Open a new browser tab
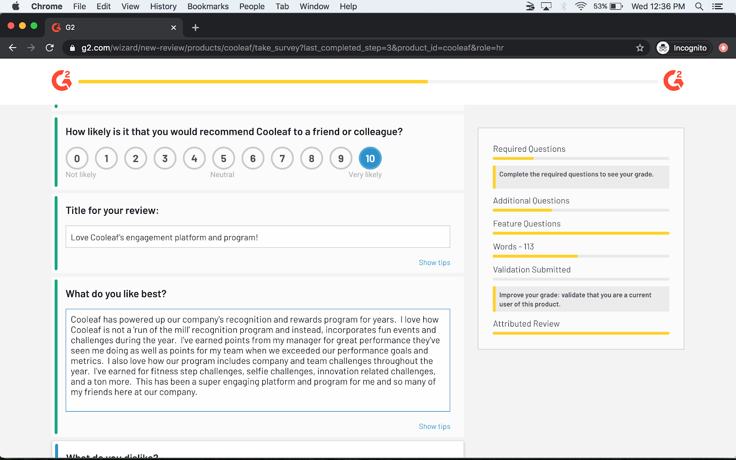 [x=195, y=28]
